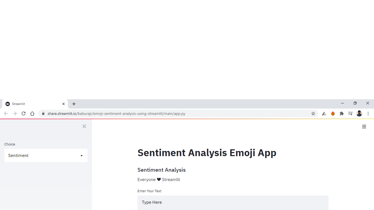Minimize the Chrome window
This screenshot has width=374, height=210.
pos(343,103)
